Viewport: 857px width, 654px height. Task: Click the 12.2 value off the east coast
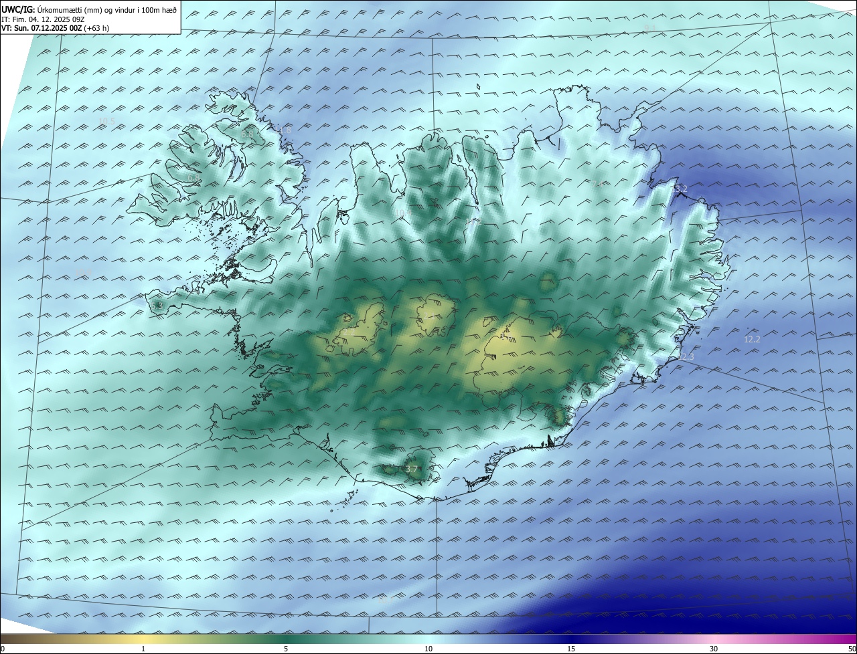pos(752,340)
